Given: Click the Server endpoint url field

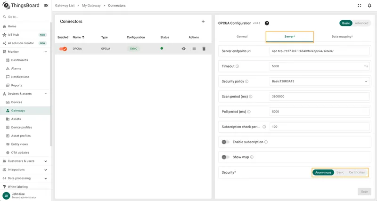Looking at the screenshot, I should click(x=320, y=51).
